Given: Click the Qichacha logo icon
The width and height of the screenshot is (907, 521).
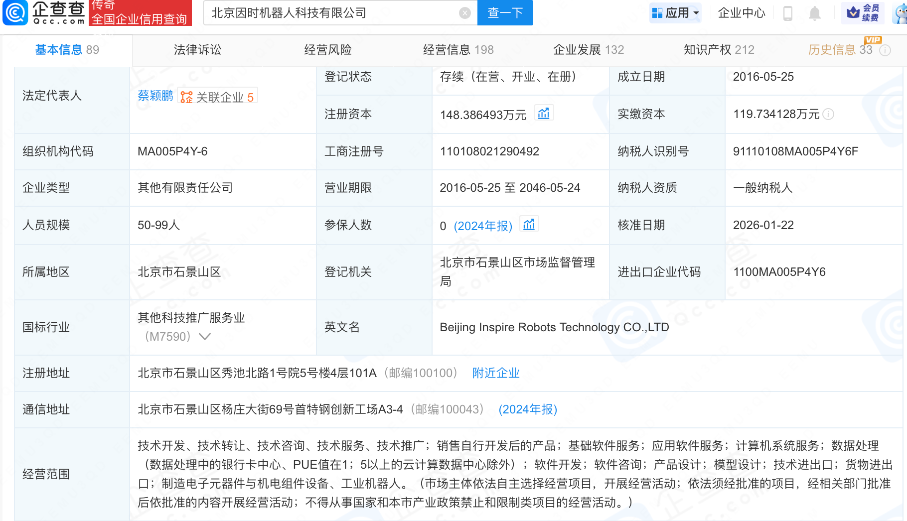Looking at the screenshot, I should [x=15, y=12].
